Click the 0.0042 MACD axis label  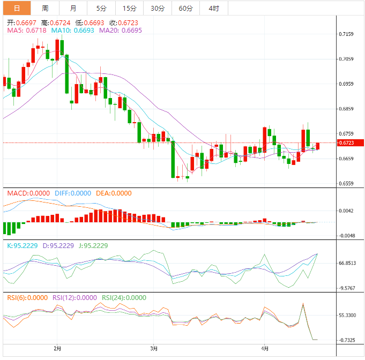coord(346,211)
